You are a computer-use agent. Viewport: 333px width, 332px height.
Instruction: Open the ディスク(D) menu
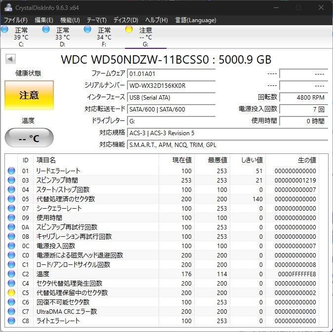(125, 20)
